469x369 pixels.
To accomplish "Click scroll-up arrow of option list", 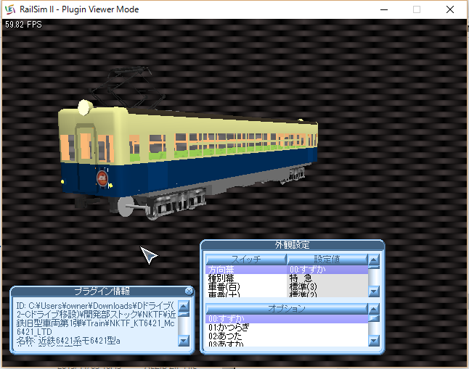I will pos(374,309).
